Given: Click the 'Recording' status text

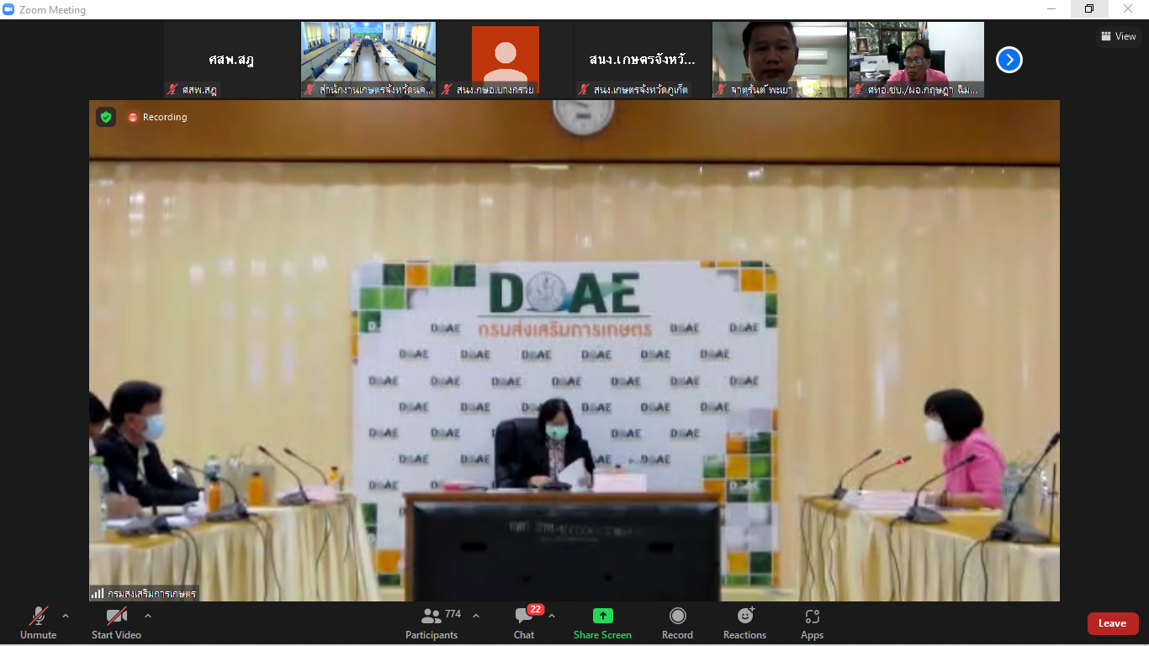Looking at the screenshot, I should click(165, 117).
